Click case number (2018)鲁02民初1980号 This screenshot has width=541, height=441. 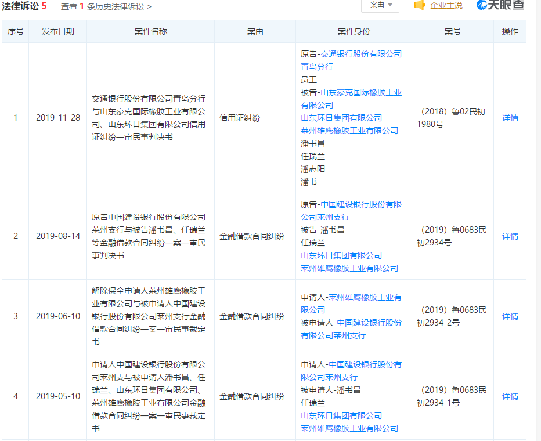pyautogui.click(x=452, y=118)
